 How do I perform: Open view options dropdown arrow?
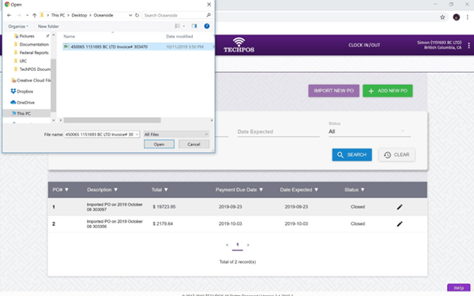click(184, 26)
